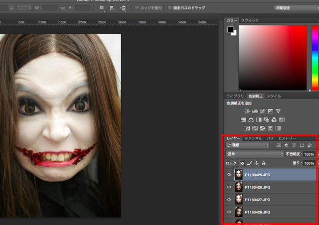Open the スタイル tab
This screenshot has width=319, height=225.
(x=274, y=96)
